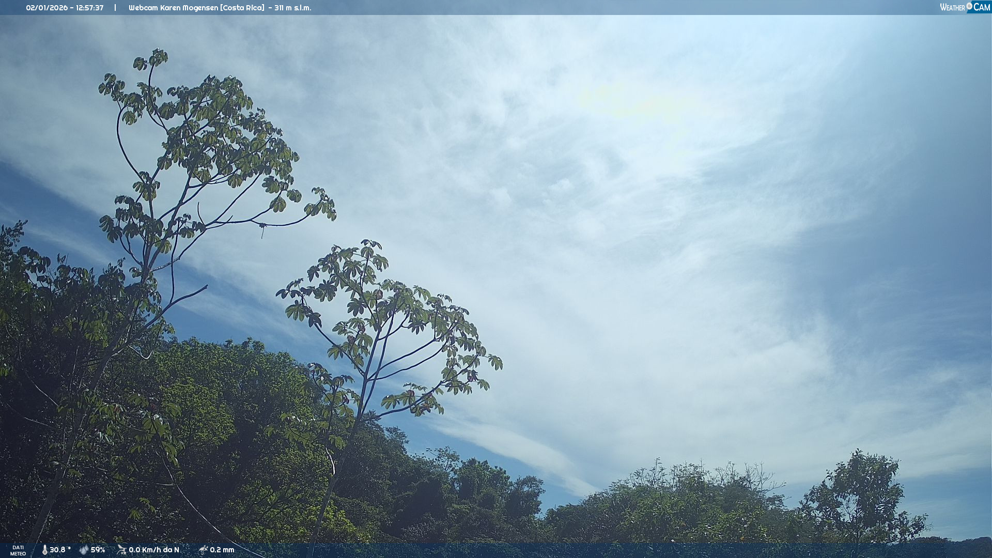This screenshot has width=992, height=558.
Task: Click the Weather word in the logo
Action: tap(952, 8)
